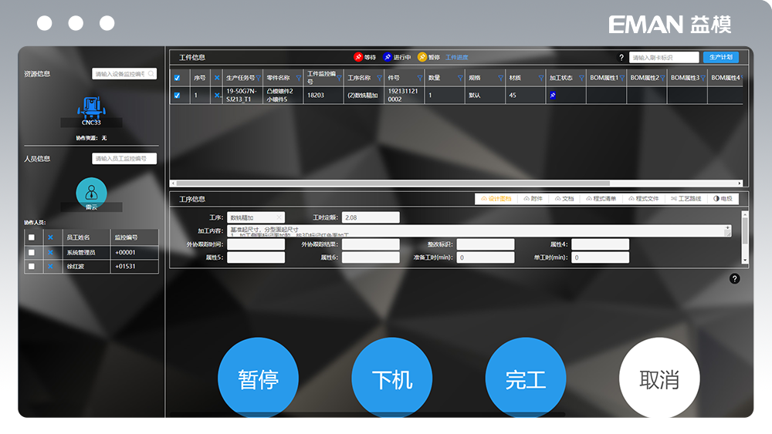The height and width of the screenshot is (434, 772).
Task: Open the filter dropdown for 零件名称 column
Action: click(x=298, y=78)
